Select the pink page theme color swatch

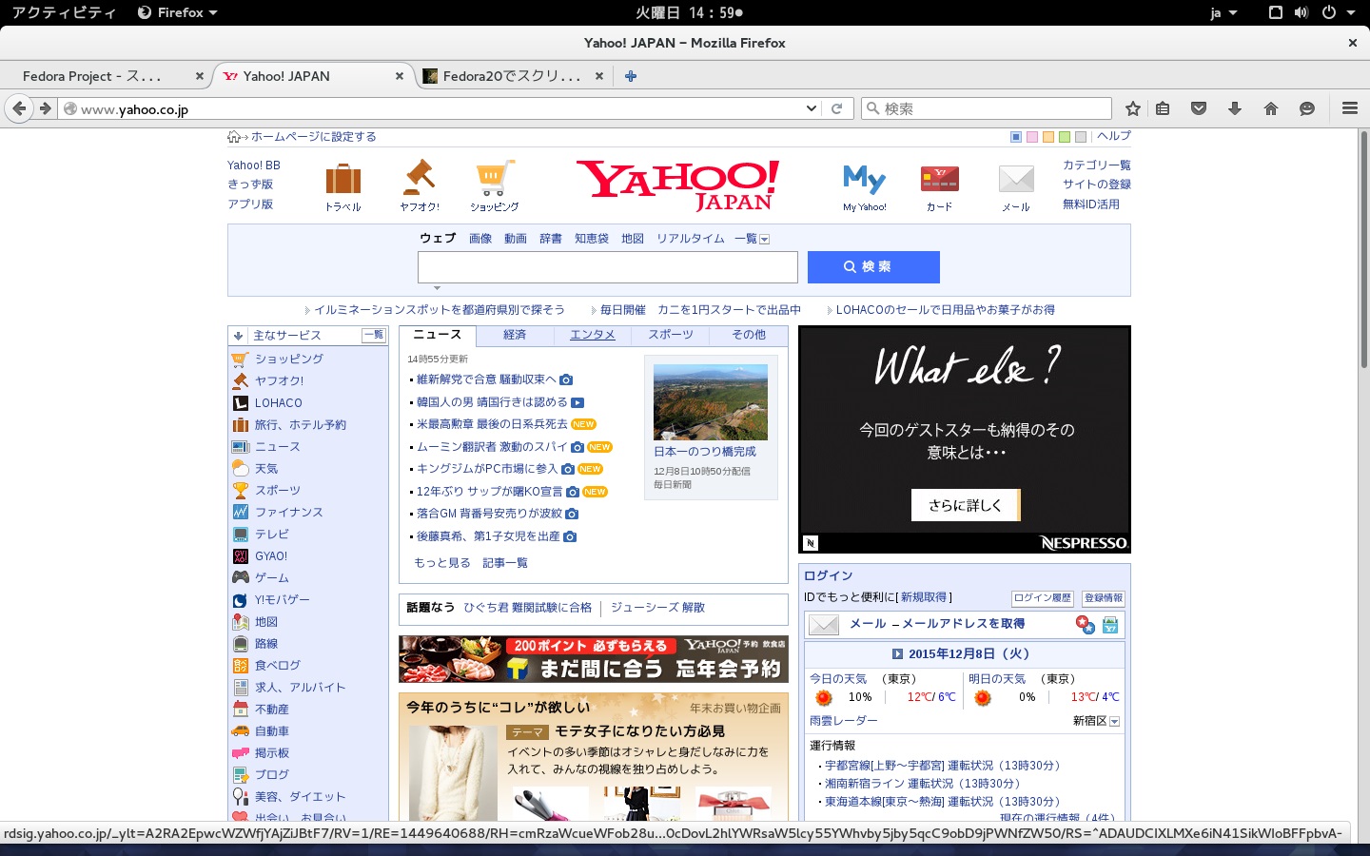[1032, 137]
